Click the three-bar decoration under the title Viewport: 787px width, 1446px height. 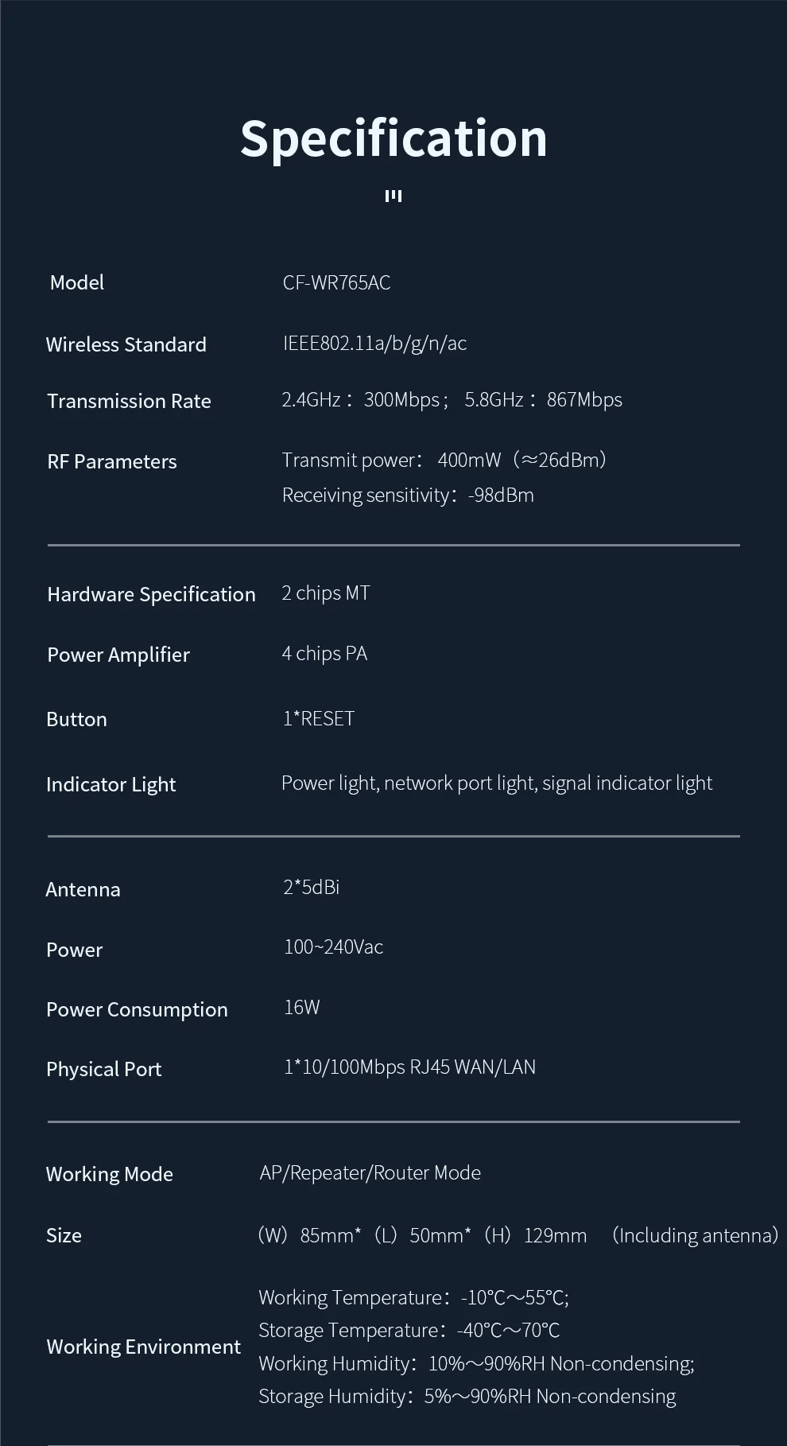pos(393,196)
